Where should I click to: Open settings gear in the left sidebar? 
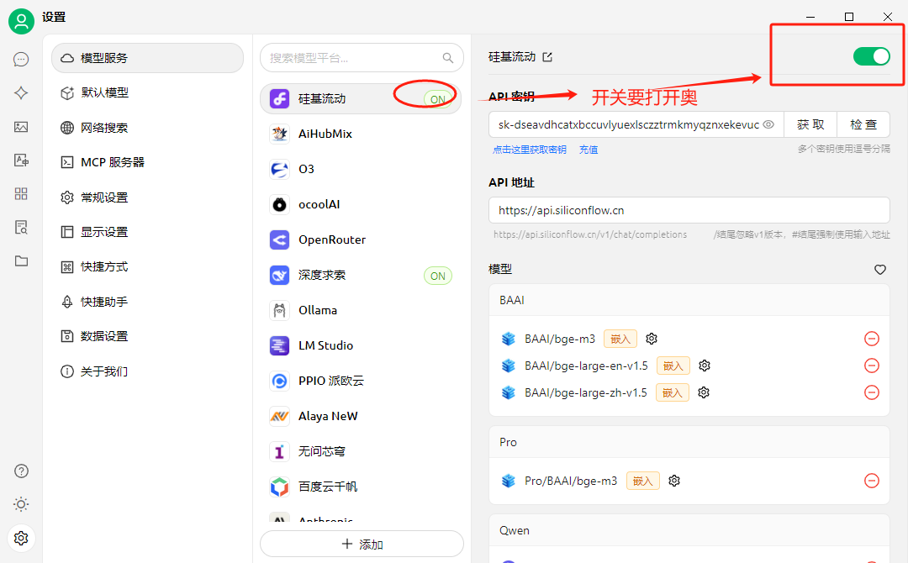point(21,538)
